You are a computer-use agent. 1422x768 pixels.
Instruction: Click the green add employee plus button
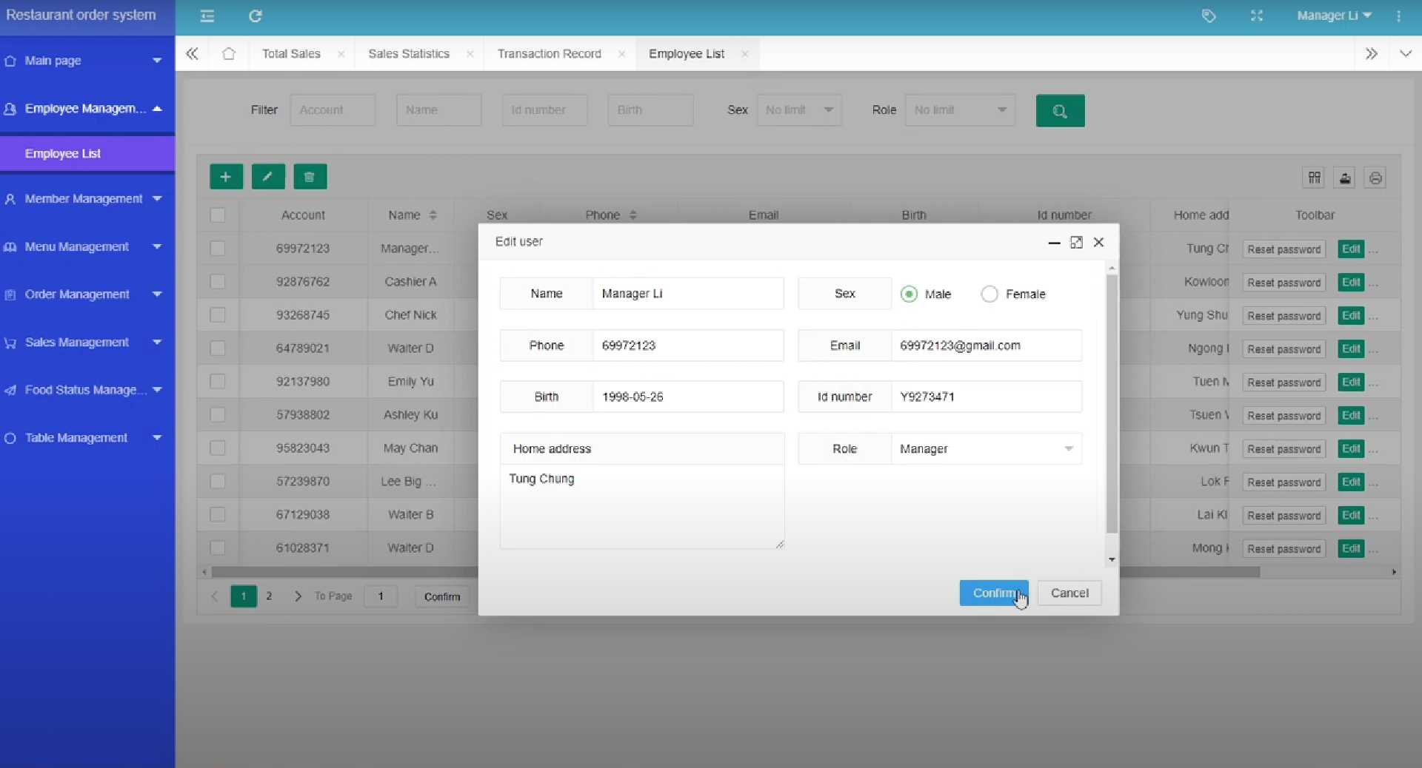click(x=226, y=177)
